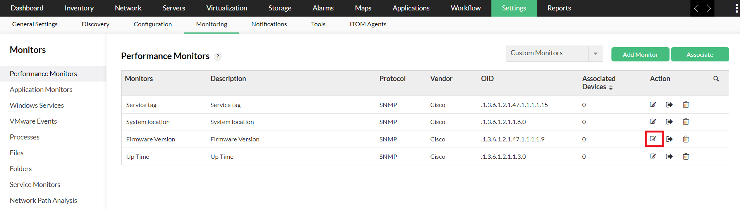Click the table search magnifier icon
This screenshot has height=209, width=740.
(716, 79)
